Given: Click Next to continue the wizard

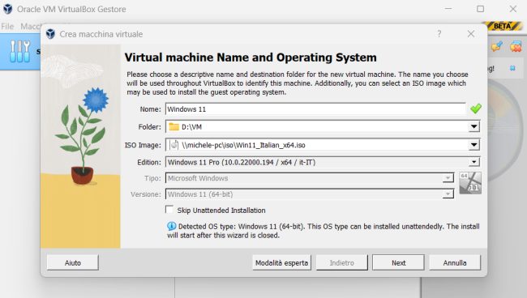Looking at the screenshot, I should [x=398, y=262].
